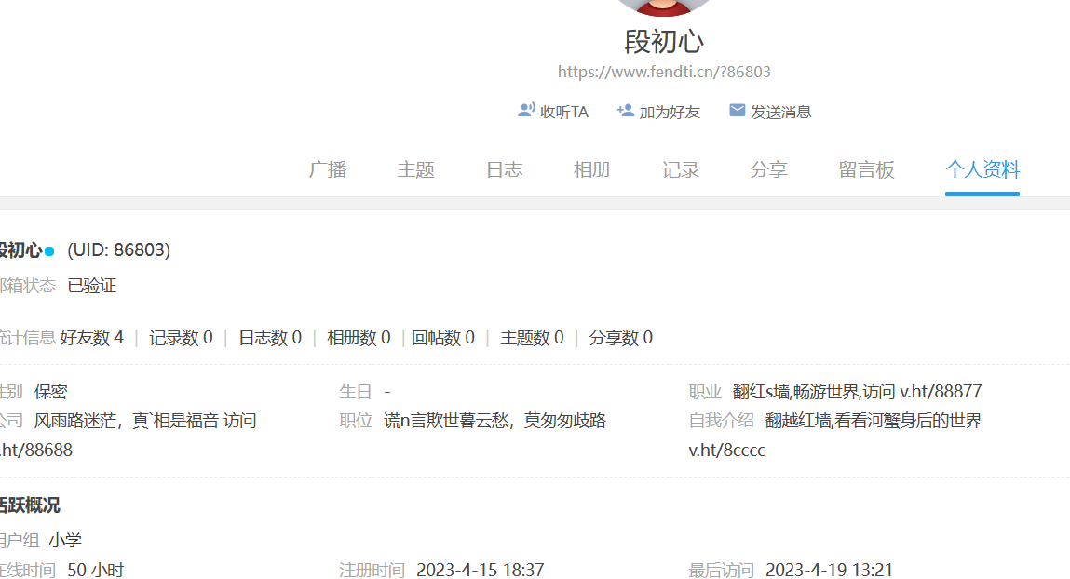This screenshot has height=579, width=1070.
Task: Click the last visit time 2023-4-19 13:21
Action: tap(829, 570)
